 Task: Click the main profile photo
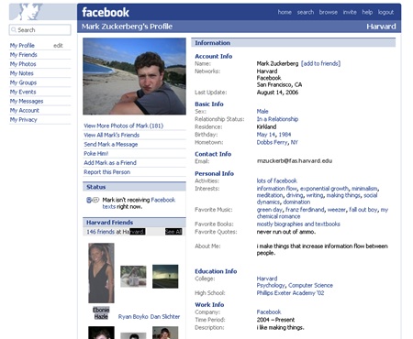pos(134,76)
